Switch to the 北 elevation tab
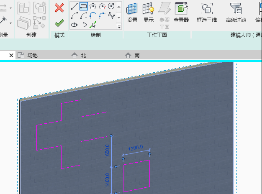This screenshot has width=262, height=194. (x=79, y=55)
